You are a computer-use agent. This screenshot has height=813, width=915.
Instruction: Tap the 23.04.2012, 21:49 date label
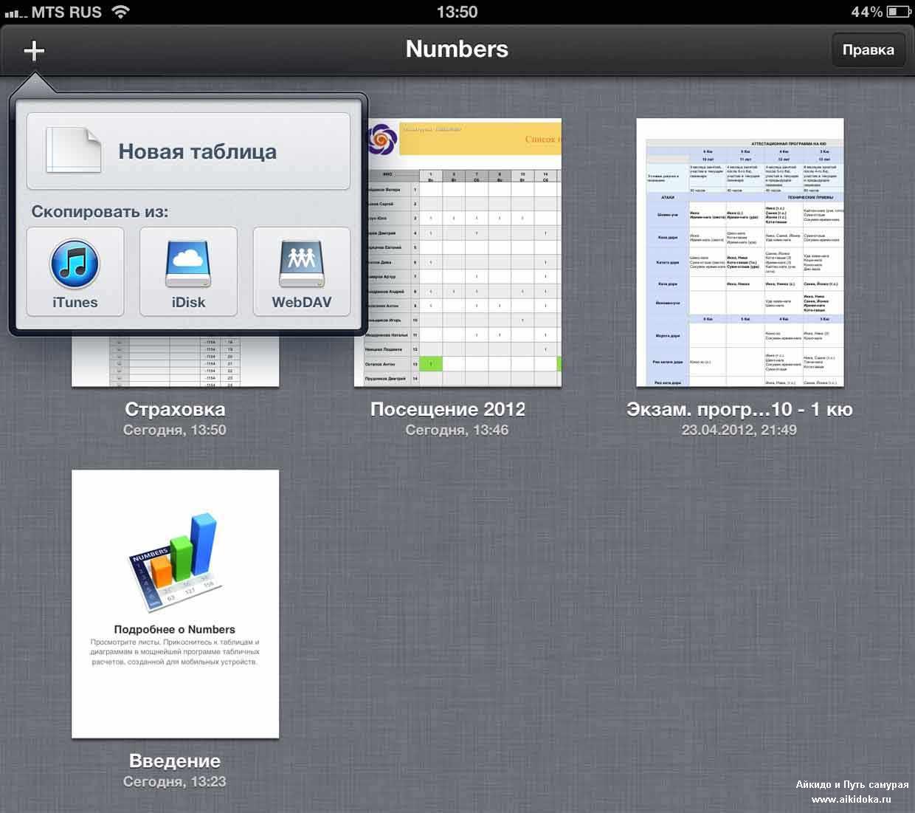(739, 430)
